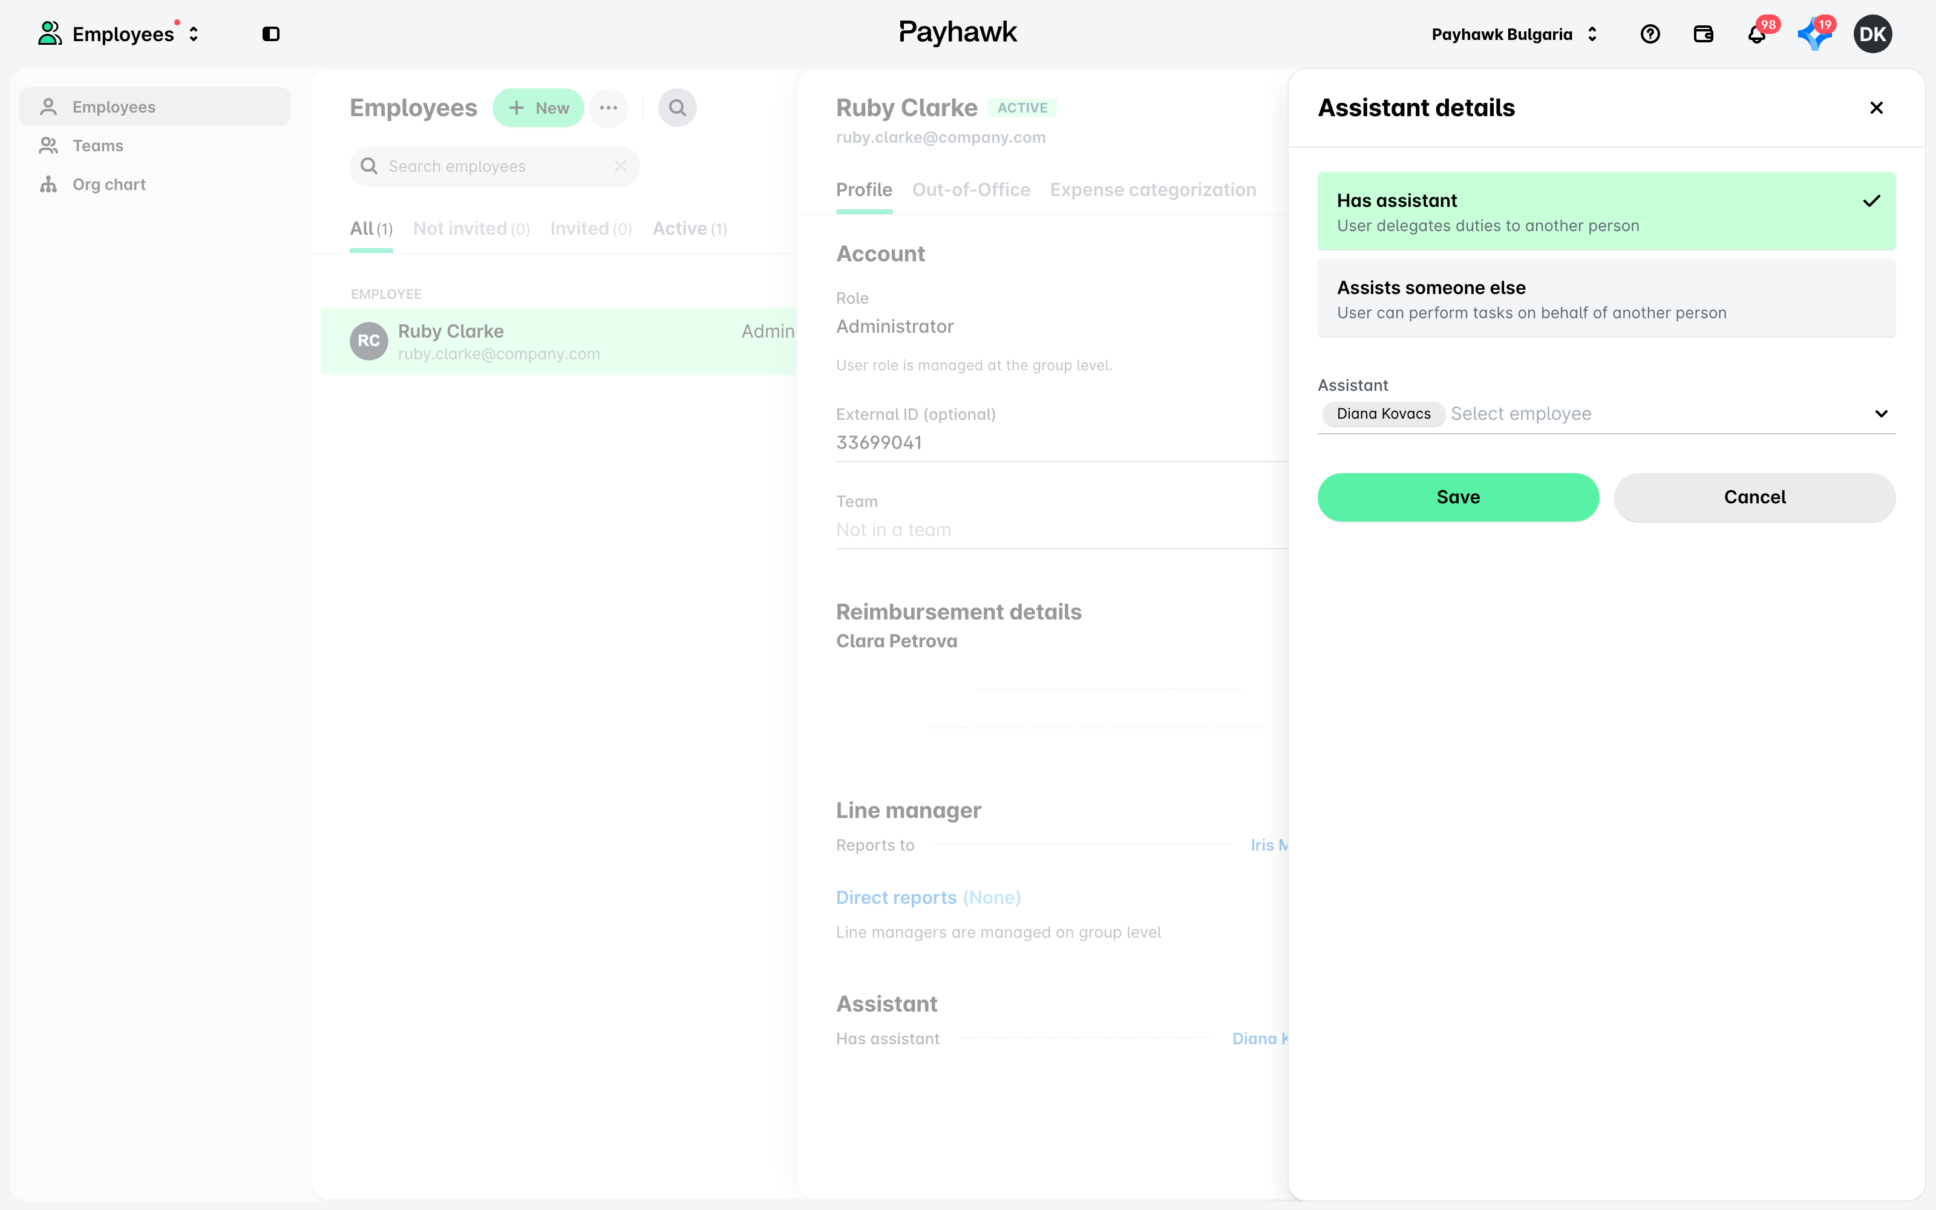Open the blue sparkle updates icon
The height and width of the screenshot is (1210, 1936).
pyautogui.click(x=1814, y=34)
